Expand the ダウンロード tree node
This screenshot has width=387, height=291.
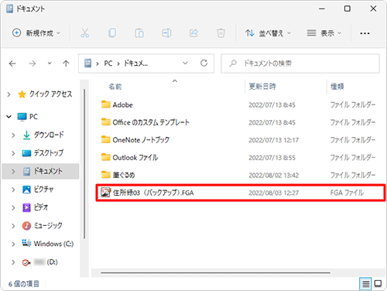(x=13, y=135)
